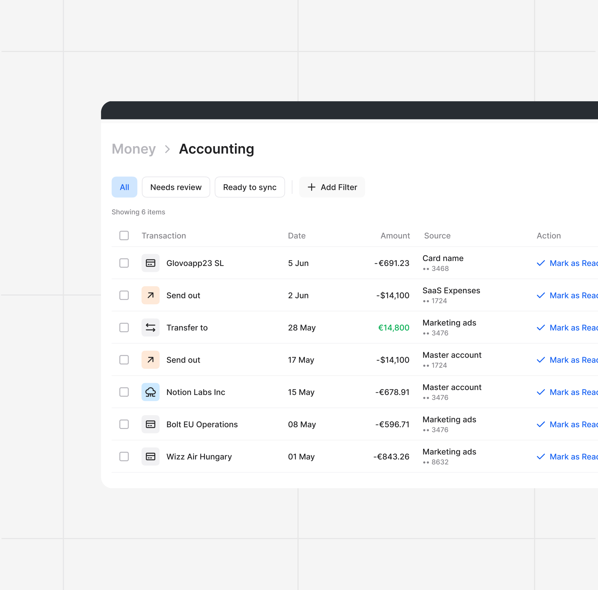
Task: Click the Transaction column header
Action: point(164,236)
